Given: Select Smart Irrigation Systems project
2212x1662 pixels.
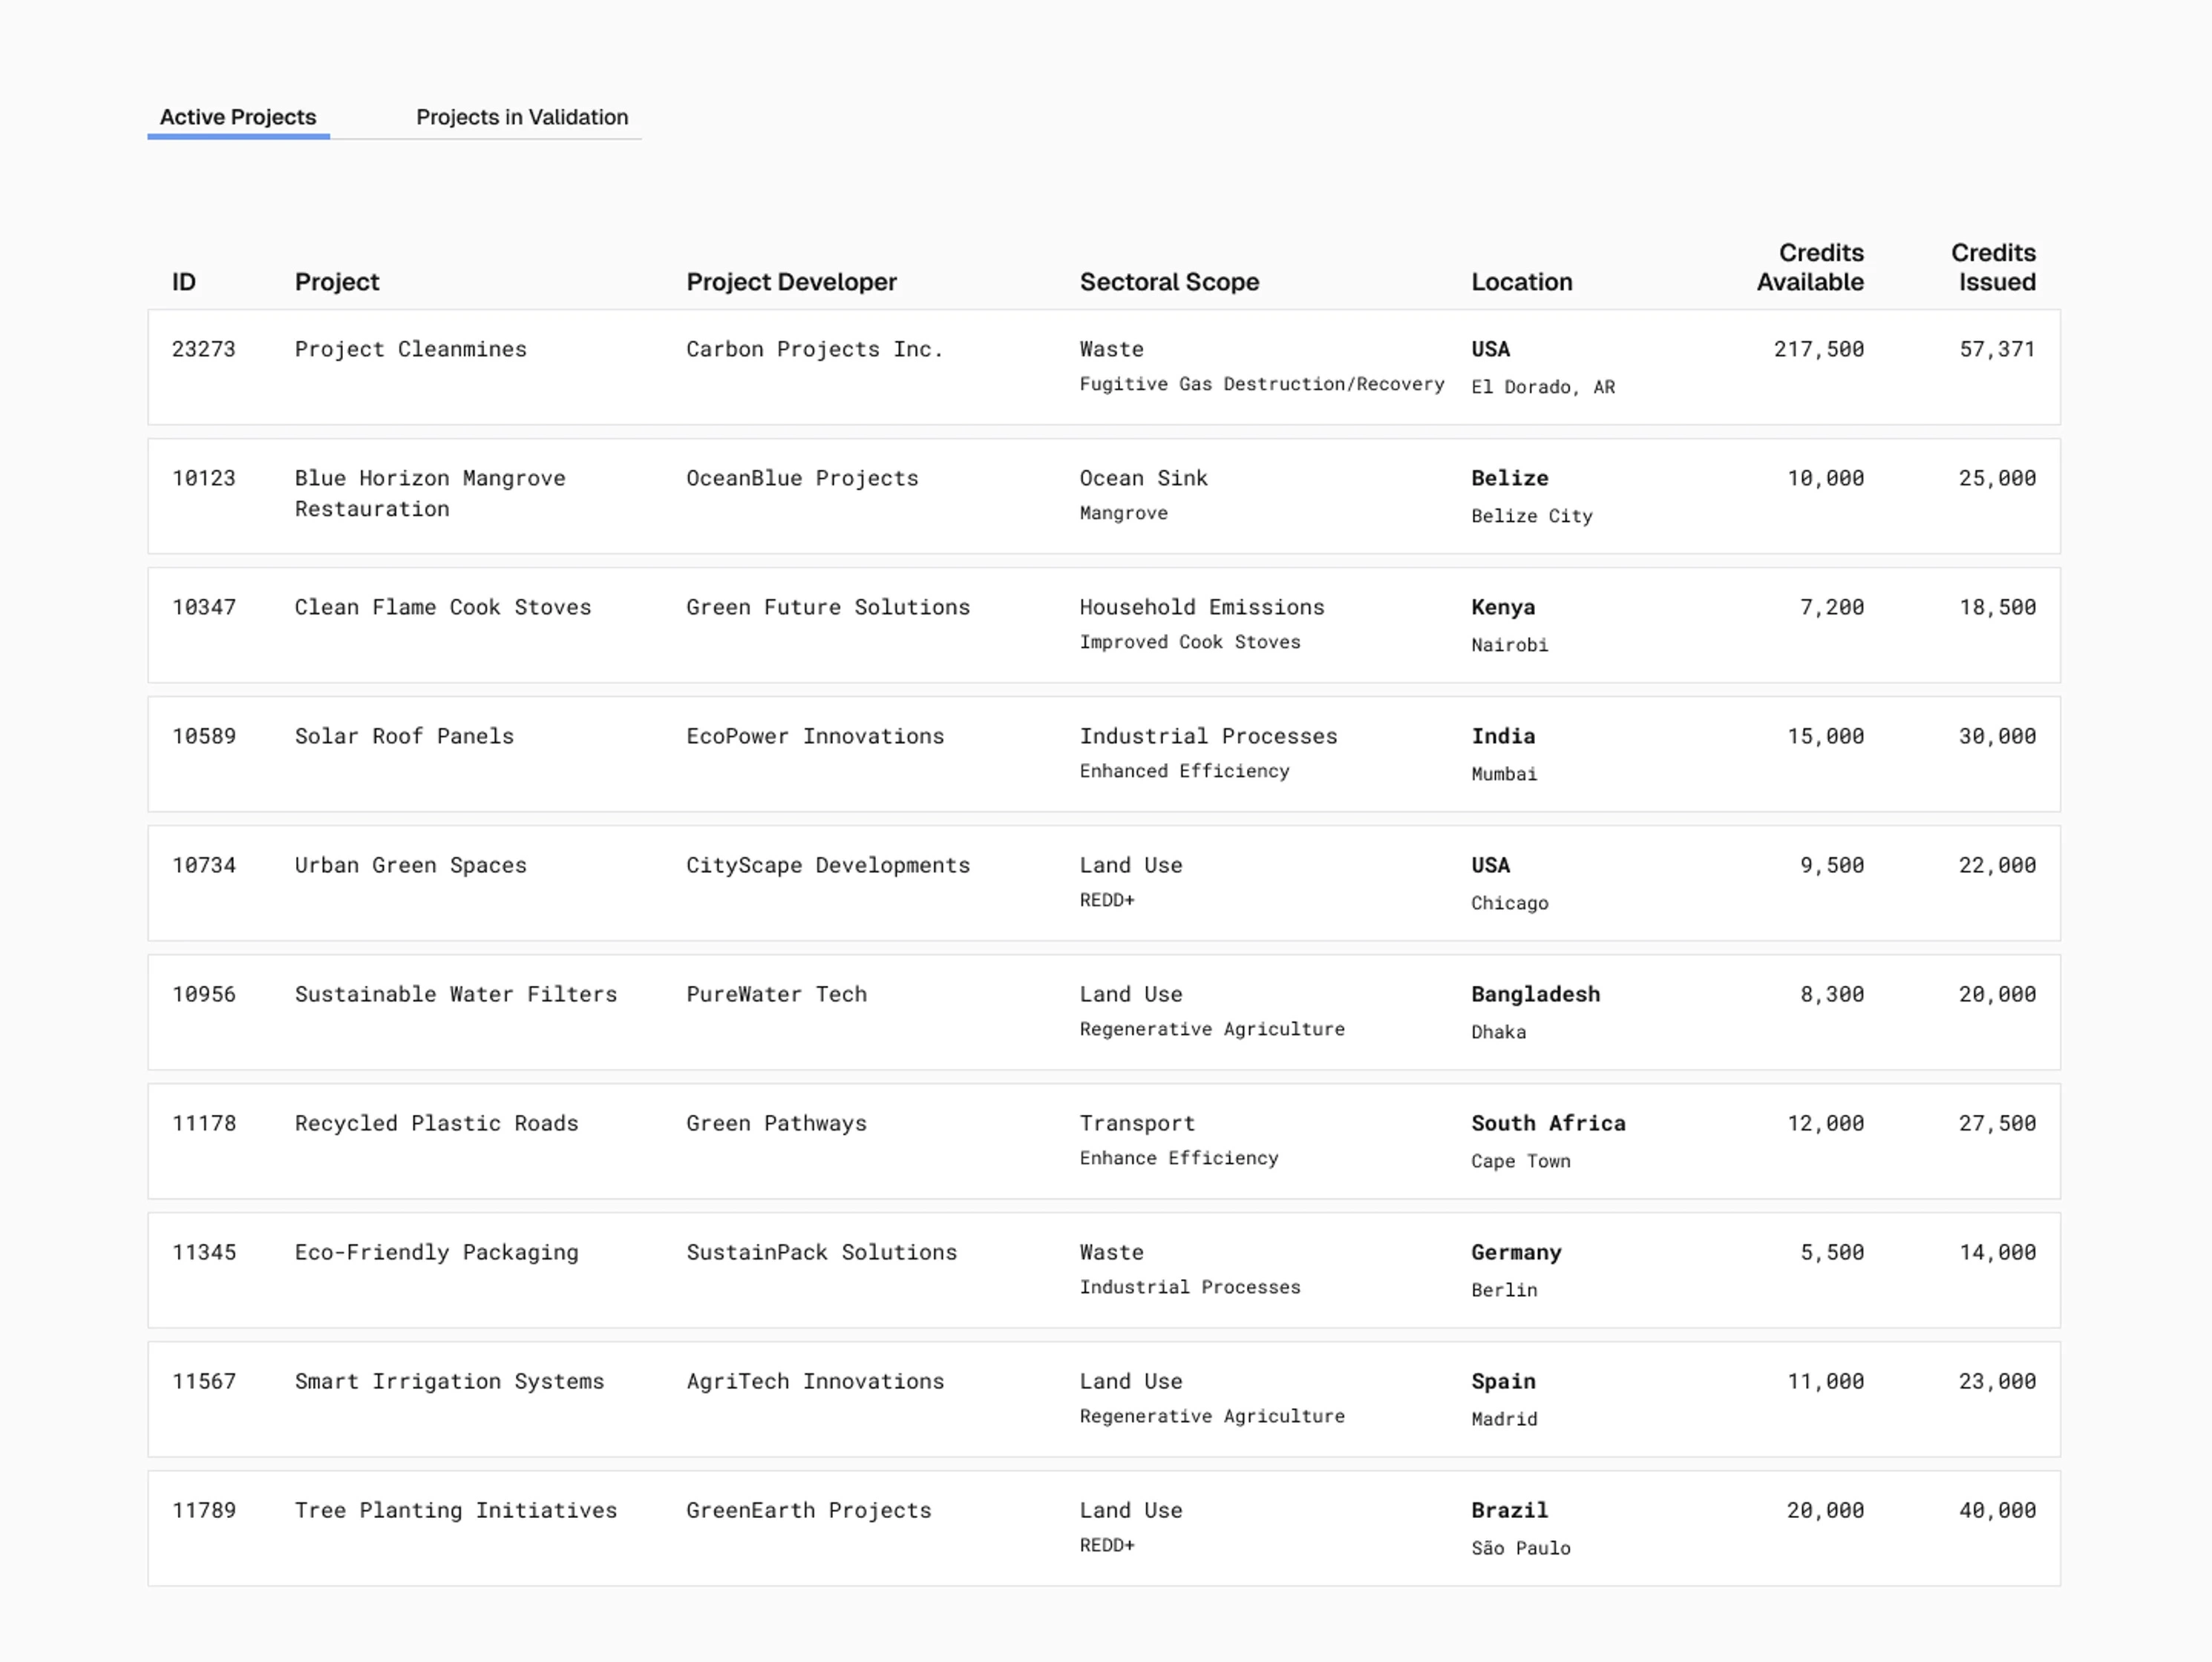Looking at the screenshot, I should tap(449, 1381).
